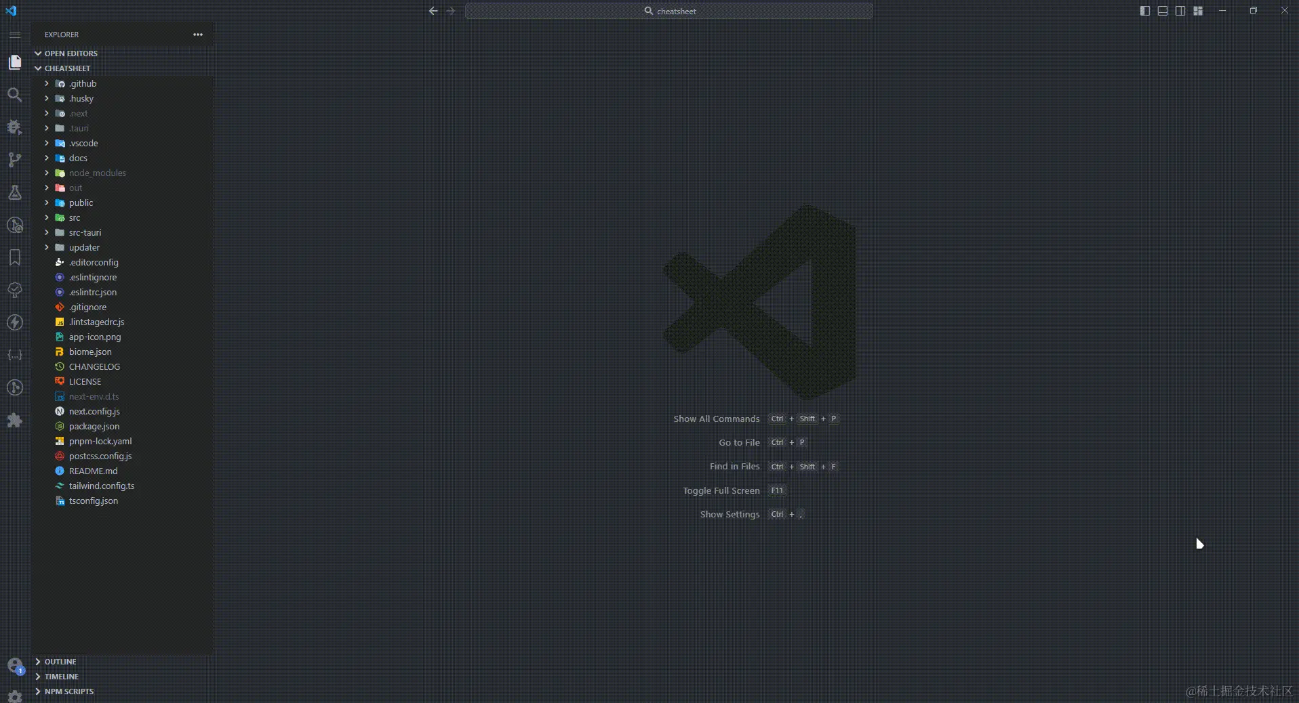Open .eslintrc.json file
Viewport: 1299px width, 703px height.
[122, 292]
